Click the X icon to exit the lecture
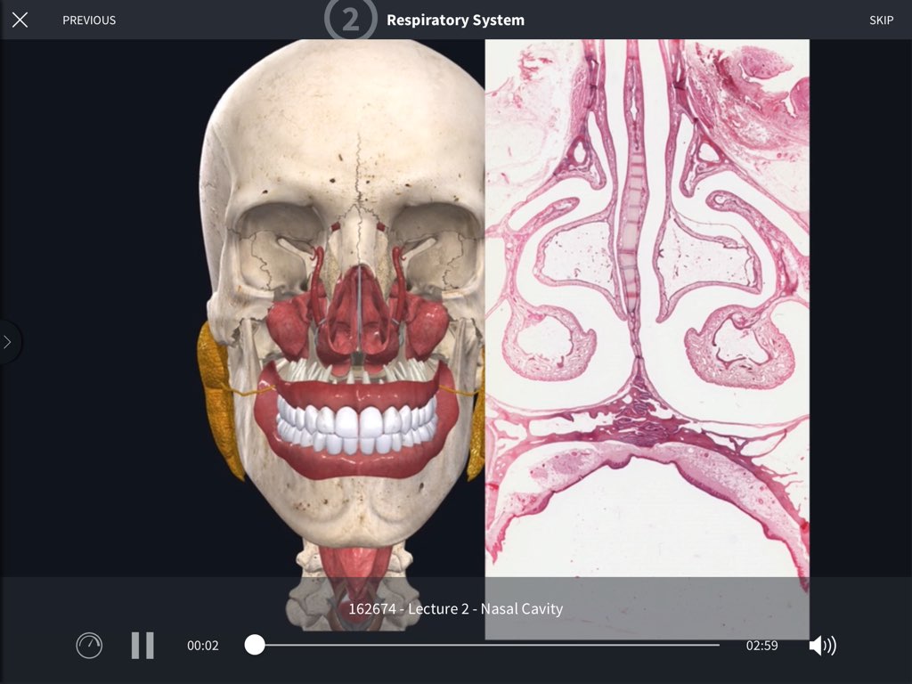Screen dimensions: 912x684 [x=20, y=20]
